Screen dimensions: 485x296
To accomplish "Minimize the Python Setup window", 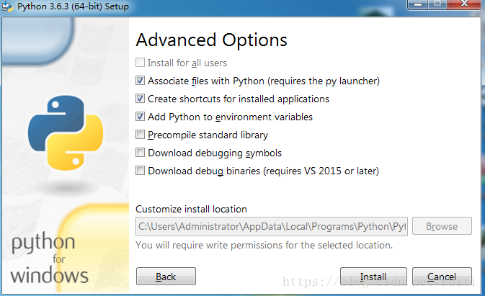I will coord(418,4).
